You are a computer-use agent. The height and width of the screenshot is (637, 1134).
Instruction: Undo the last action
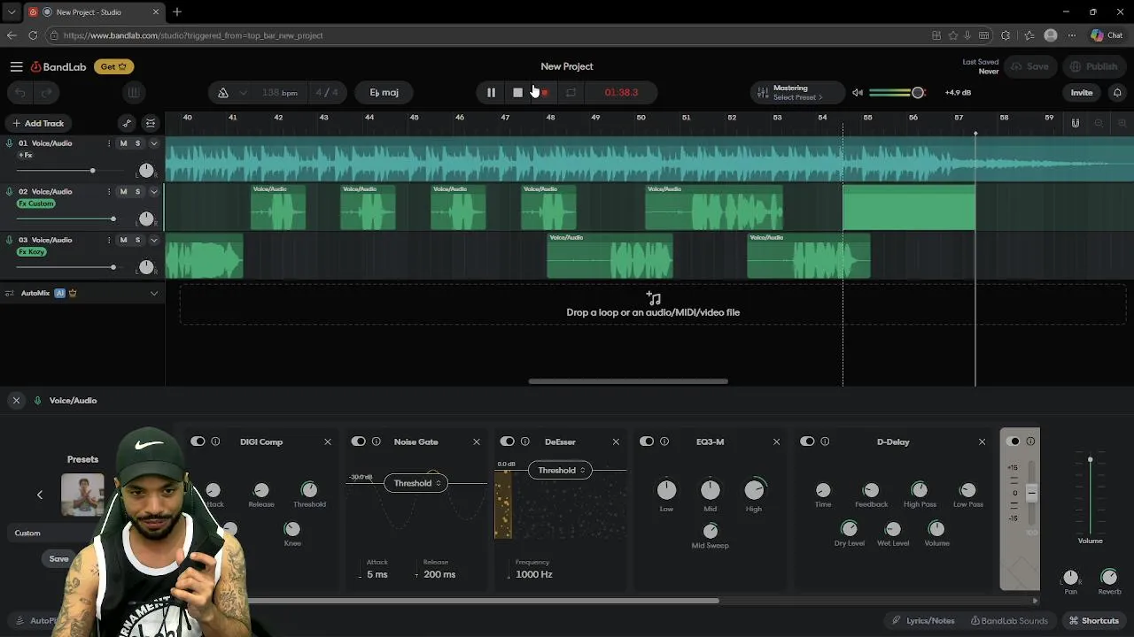tap(20, 92)
